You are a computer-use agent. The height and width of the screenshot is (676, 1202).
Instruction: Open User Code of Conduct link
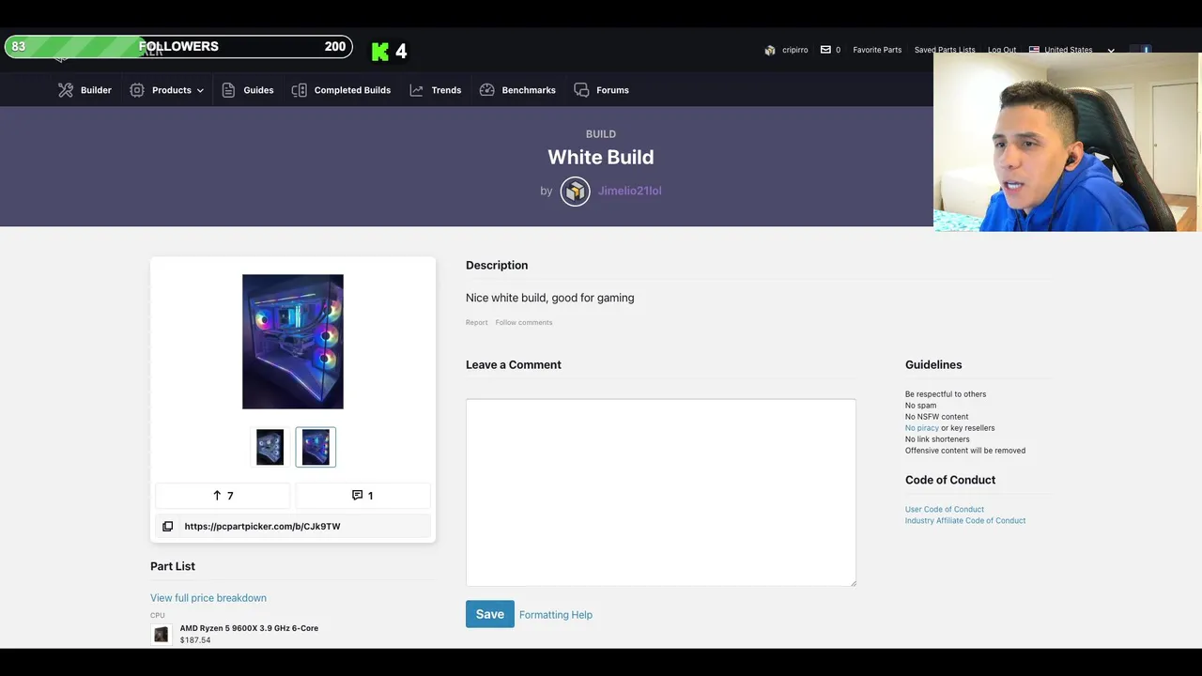[945, 510]
